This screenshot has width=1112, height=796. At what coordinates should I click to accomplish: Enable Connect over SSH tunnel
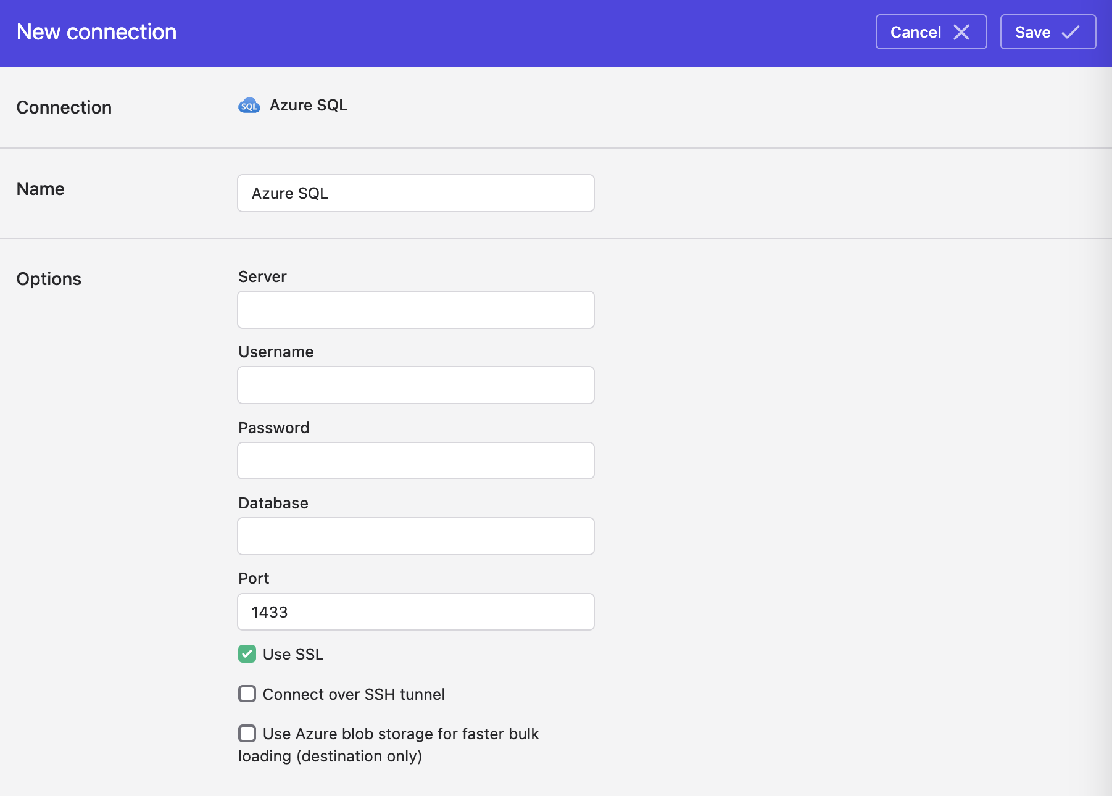247,694
